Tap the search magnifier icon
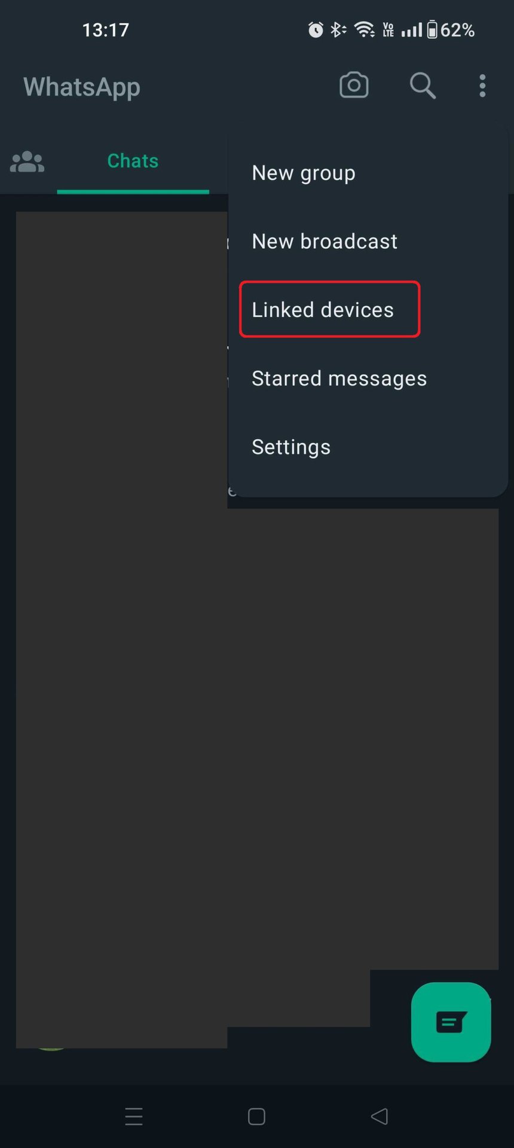The width and height of the screenshot is (514, 1148). [x=422, y=86]
